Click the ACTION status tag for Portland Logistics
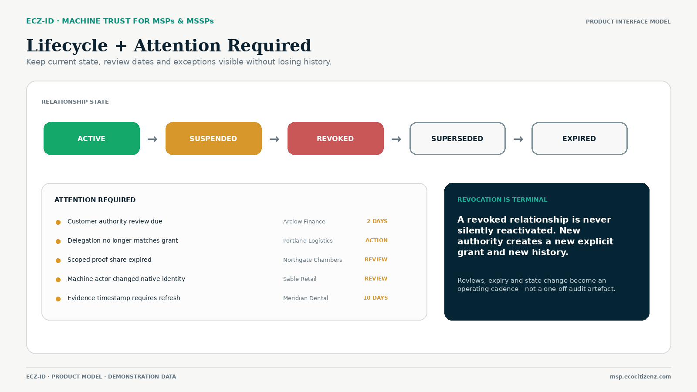 [x=376, y=240]
